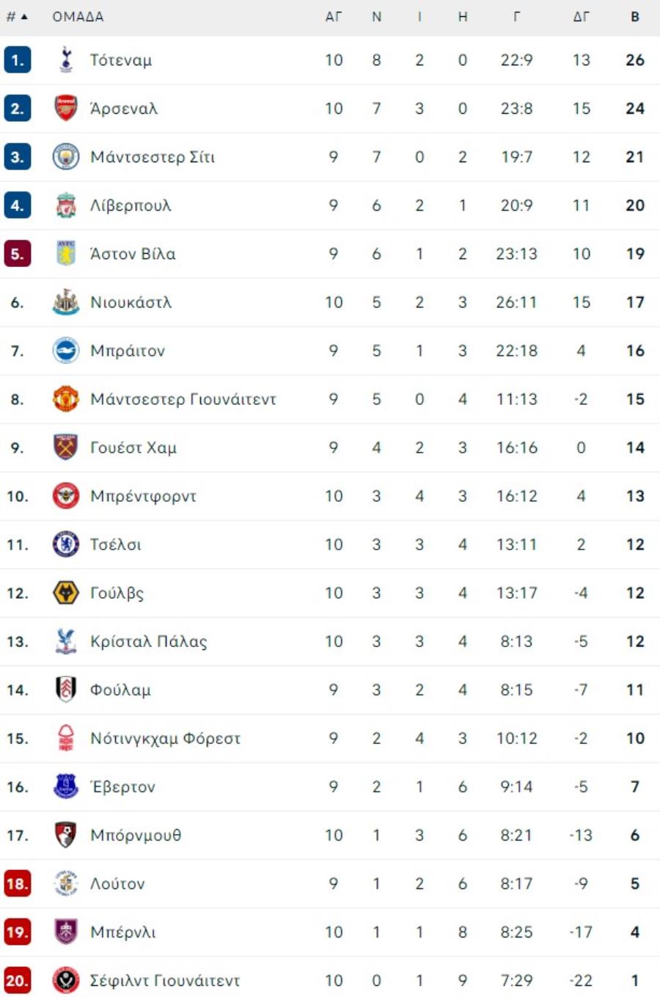Image resolution: width=660 pixels, height=997 pixels.
Task: Open the Everton crest icon
Action: [x=66, y=786]
